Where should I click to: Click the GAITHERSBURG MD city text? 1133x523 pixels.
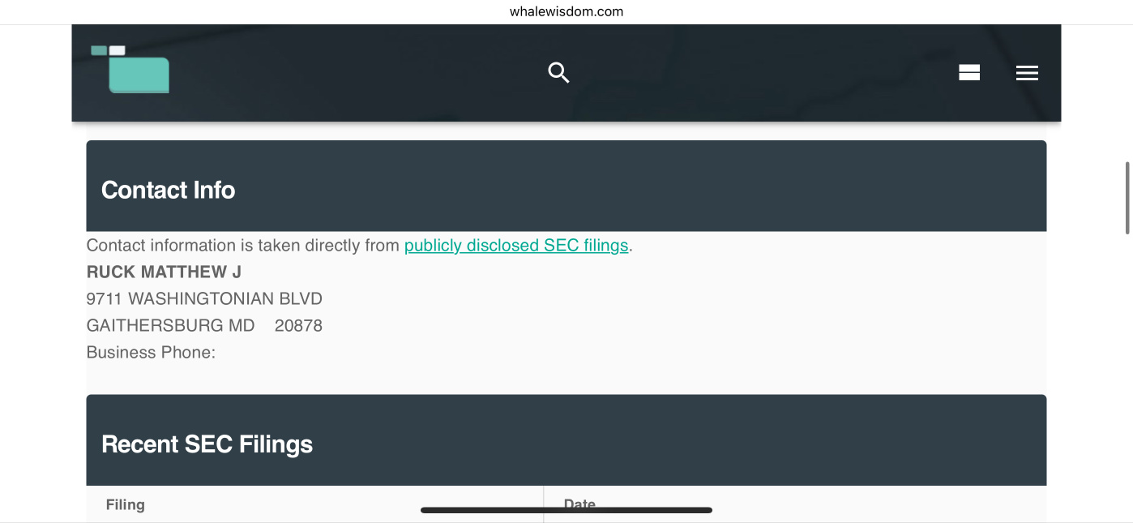coord(171,325)
